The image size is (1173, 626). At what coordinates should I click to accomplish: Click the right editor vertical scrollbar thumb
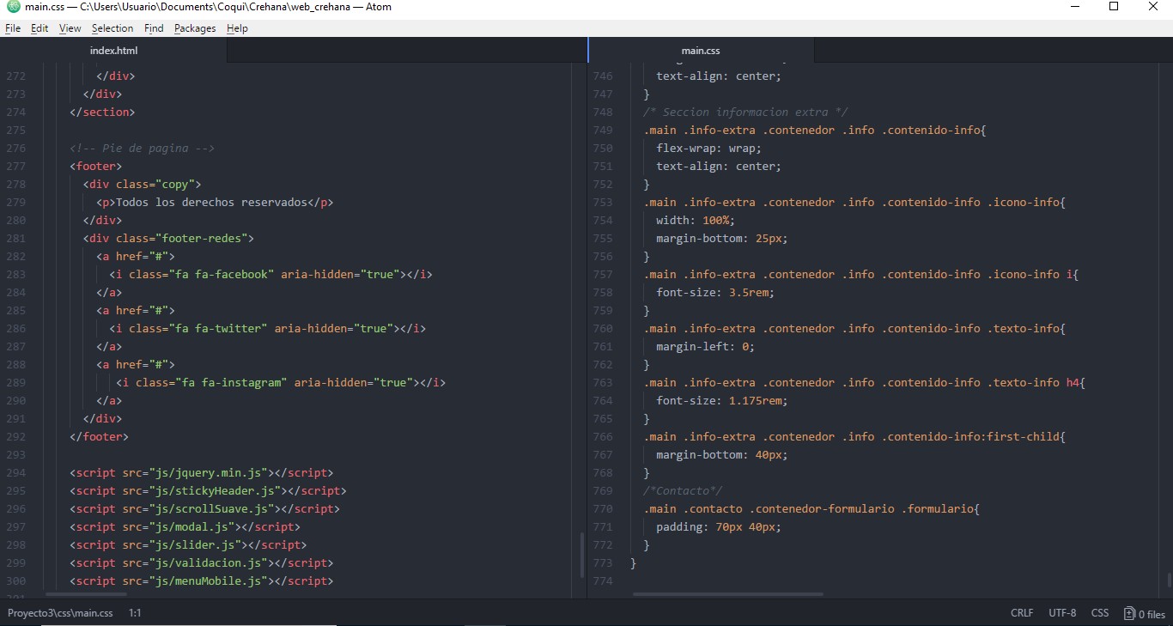[x=1169, y=580]
